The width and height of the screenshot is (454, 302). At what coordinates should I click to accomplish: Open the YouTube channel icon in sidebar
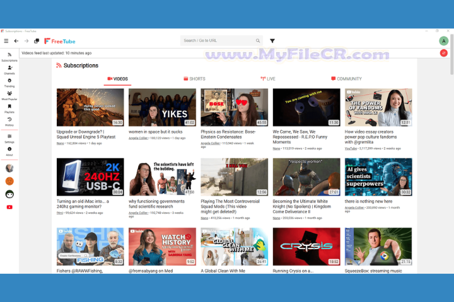tap(9, 207)
